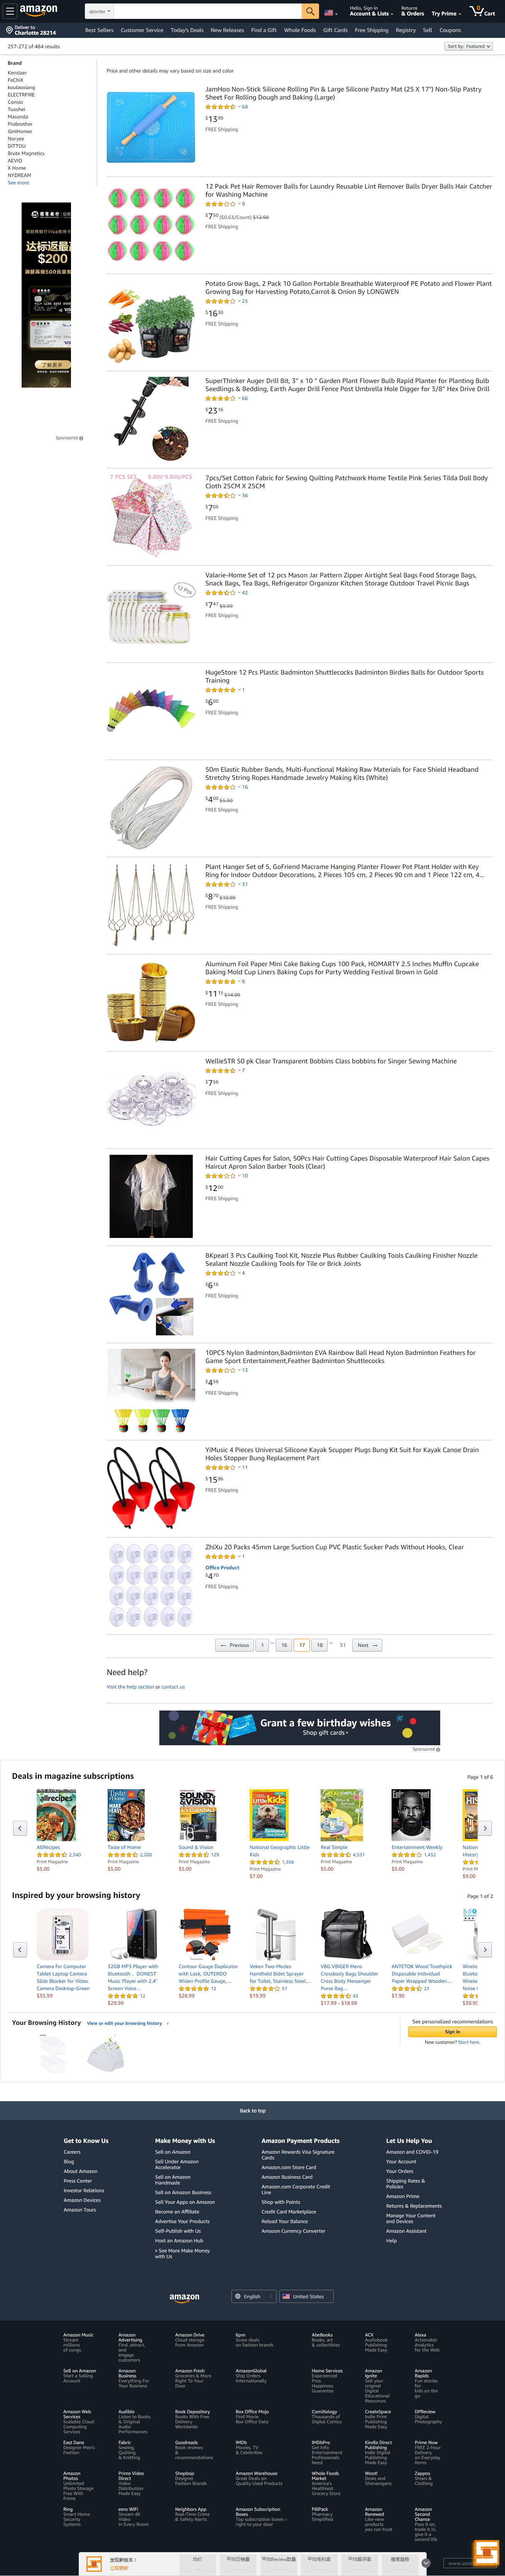Open the search category dropdown
Screen dimensions: 505x2576
click(100, 11)
